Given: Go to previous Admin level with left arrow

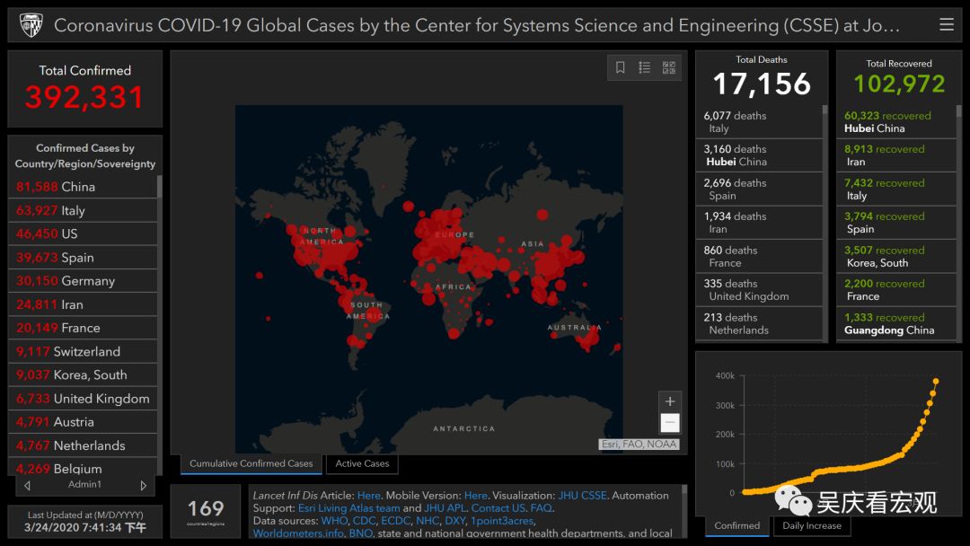Looking at the screenshot, I should coord(27,486).
